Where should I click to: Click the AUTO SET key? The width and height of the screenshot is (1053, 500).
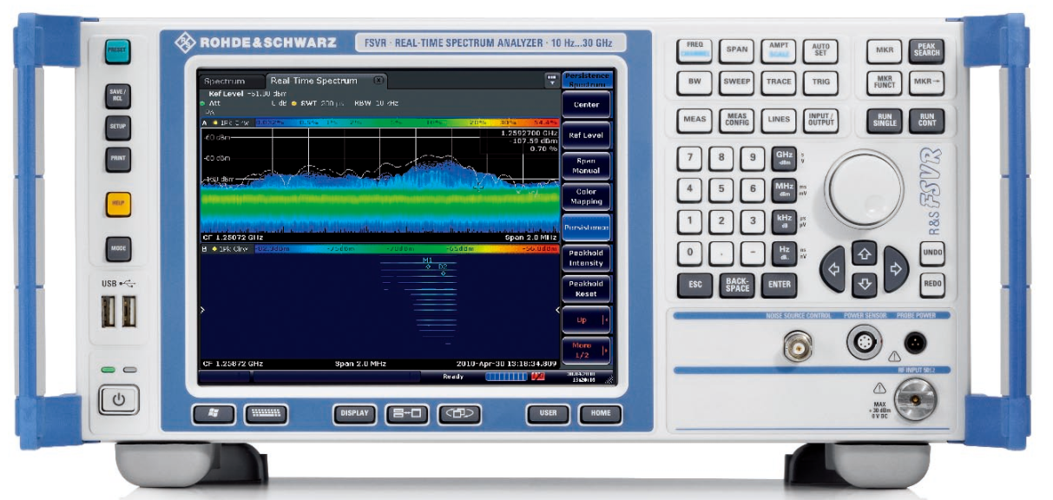(820, 50)
